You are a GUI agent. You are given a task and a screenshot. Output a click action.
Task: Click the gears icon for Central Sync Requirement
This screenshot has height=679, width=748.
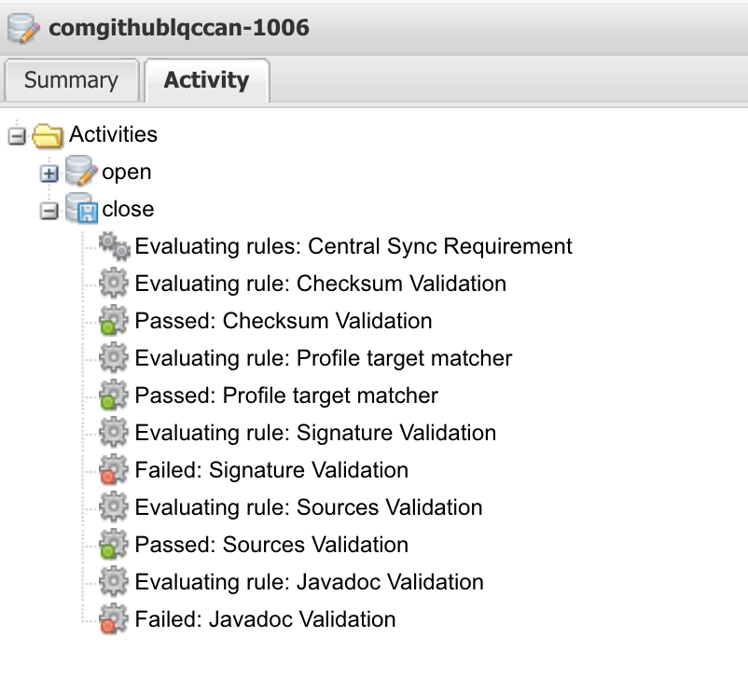(114, 246)
